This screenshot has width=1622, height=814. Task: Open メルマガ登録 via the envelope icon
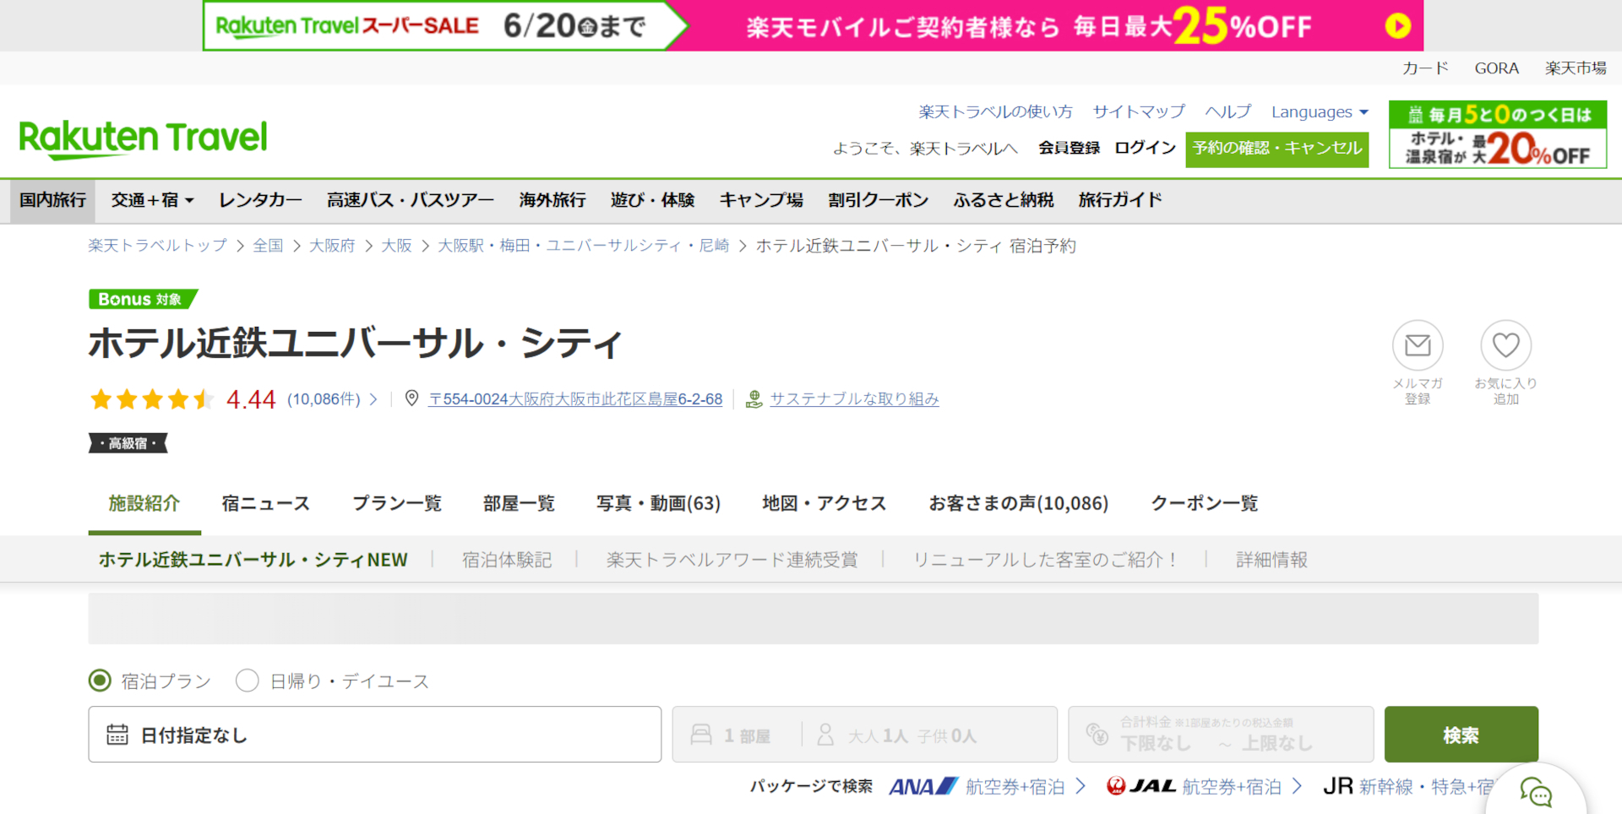click(1418, 345)
